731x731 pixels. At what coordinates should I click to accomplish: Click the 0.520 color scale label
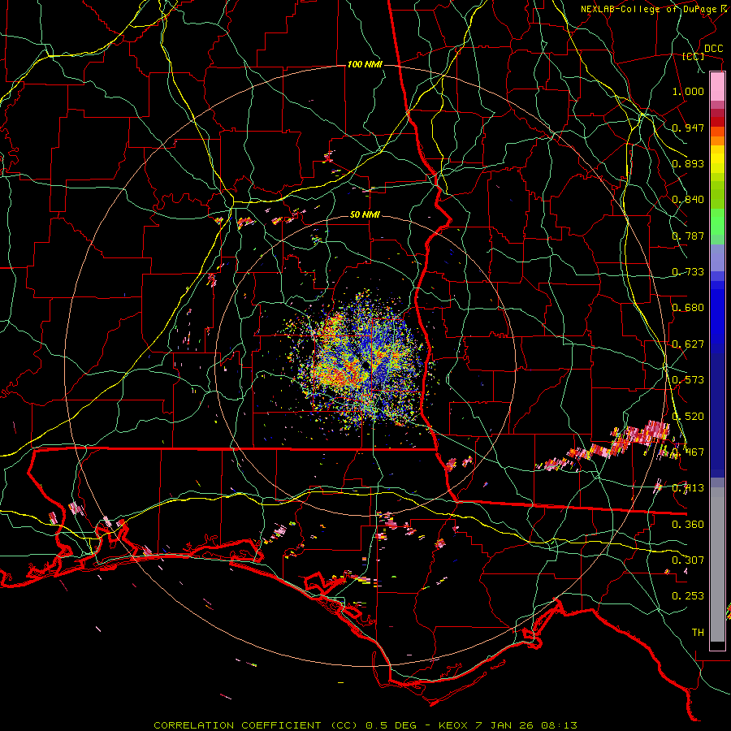pos(688,417)
